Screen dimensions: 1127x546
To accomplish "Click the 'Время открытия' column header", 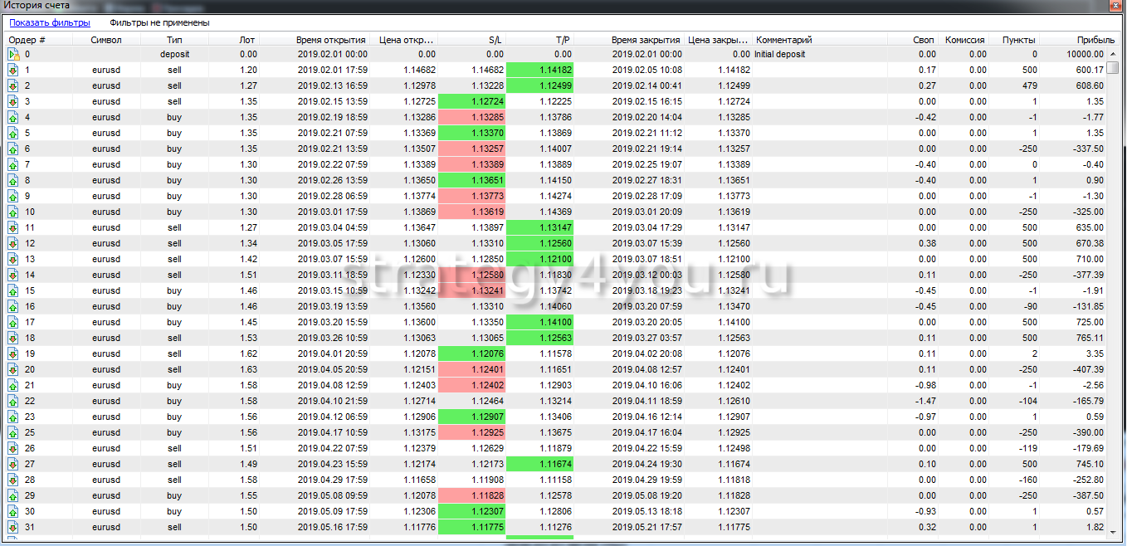I will pos(330,40).
